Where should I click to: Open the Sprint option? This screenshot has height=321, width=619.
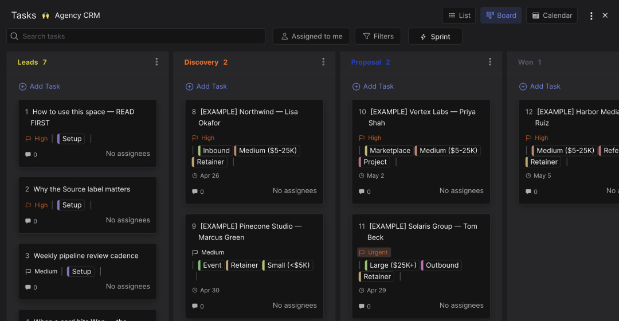[x=435, y=36]
